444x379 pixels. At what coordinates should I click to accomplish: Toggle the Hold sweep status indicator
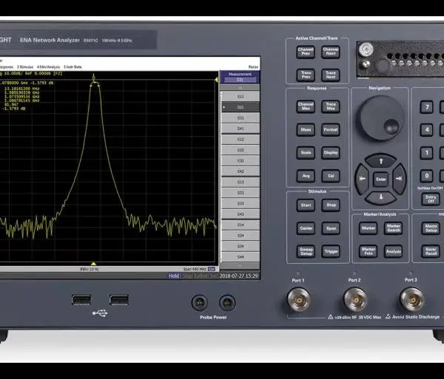(174, 276)
